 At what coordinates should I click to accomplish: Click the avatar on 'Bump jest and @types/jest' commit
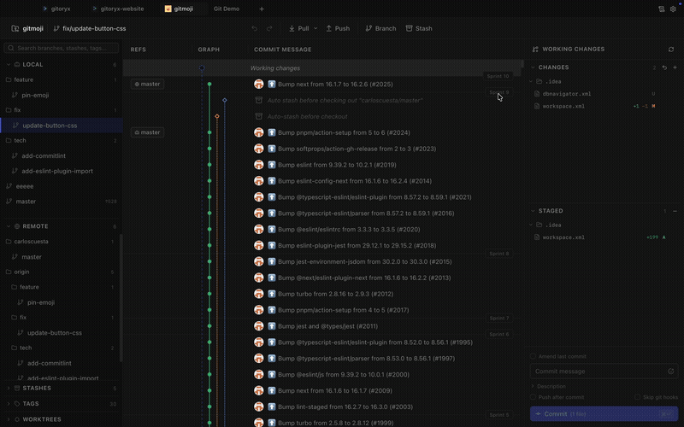(259, 326)
